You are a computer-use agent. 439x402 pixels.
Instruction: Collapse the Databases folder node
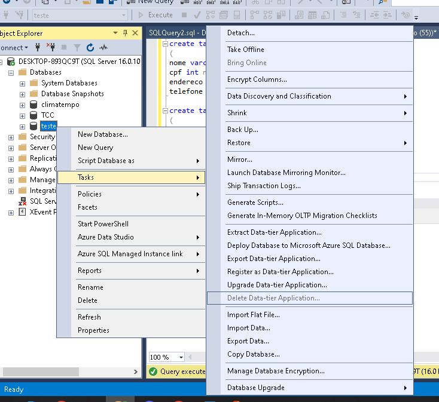pos(11,73)
